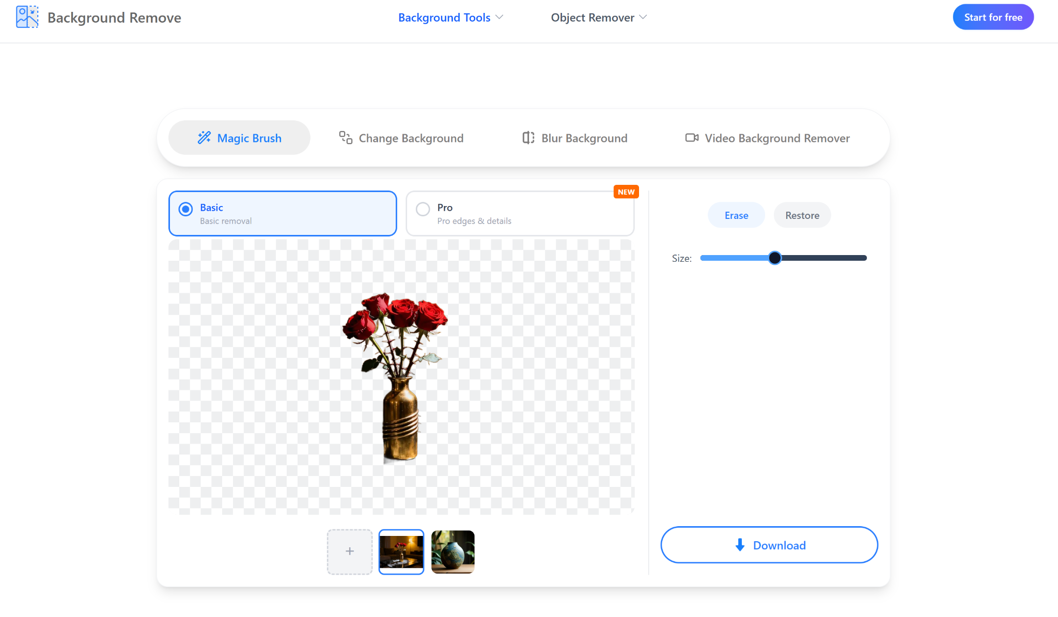This screenshot has height=617, width=1058.
Task: Click the golden vase in the preview
Action: (400, 418)
